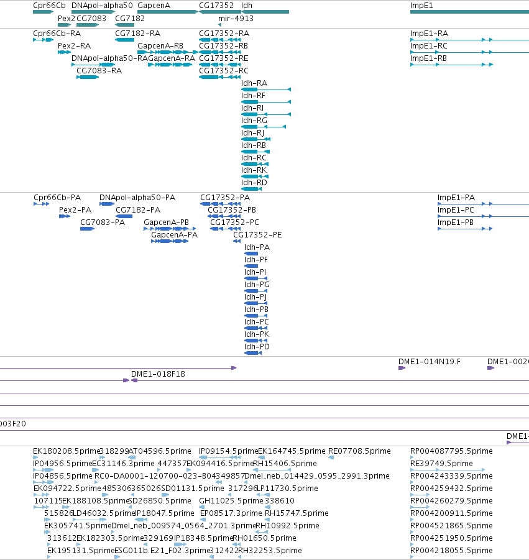Image resolution: width=529 pixels, height=560 pixels.
Task: Click the CG7182 gene label
Action: [130, 19]
